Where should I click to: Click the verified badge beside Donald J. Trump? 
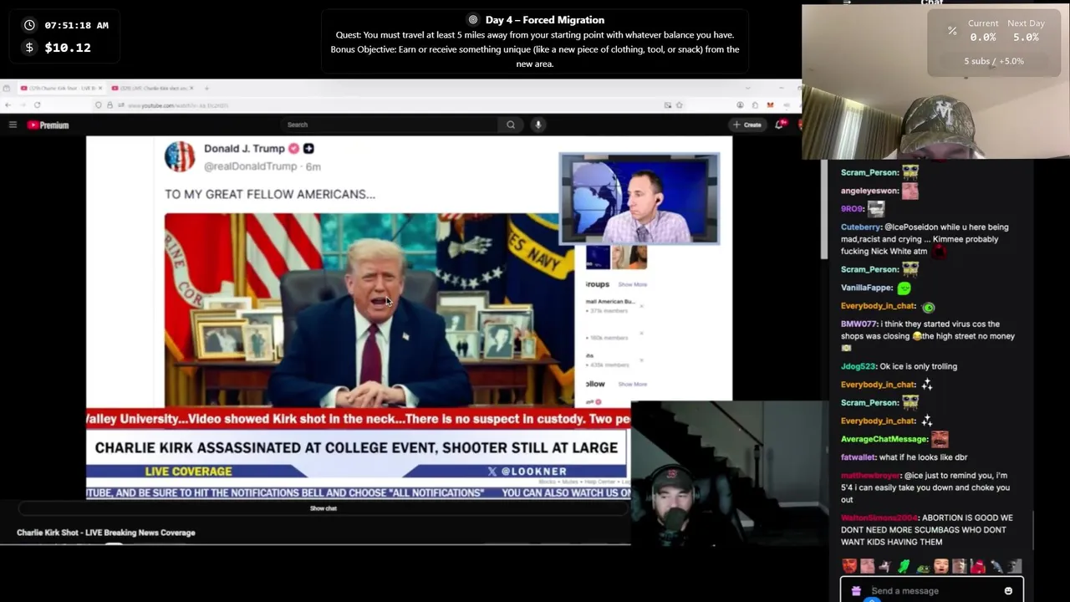pyautogui.click(x=293, y=148)
